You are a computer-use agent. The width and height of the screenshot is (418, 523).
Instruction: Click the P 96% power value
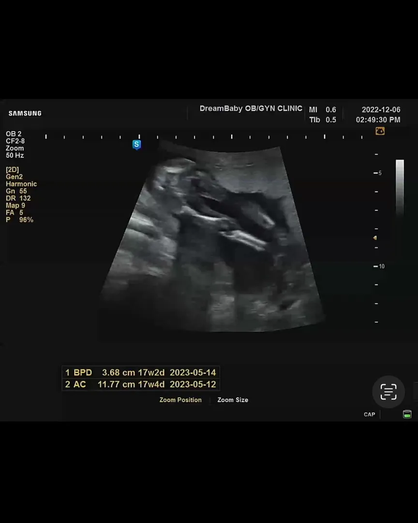coord(19,220)
